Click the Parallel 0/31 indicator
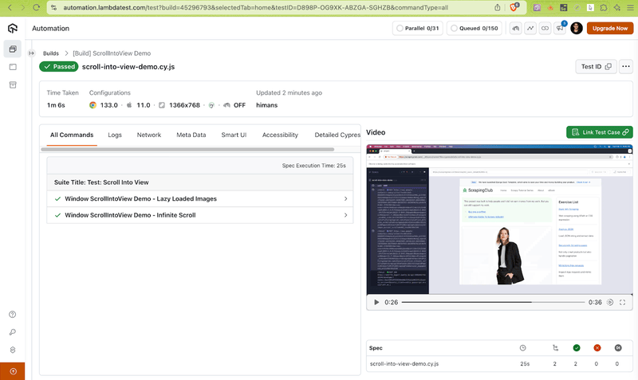638x380 pixels. [417, 28]
